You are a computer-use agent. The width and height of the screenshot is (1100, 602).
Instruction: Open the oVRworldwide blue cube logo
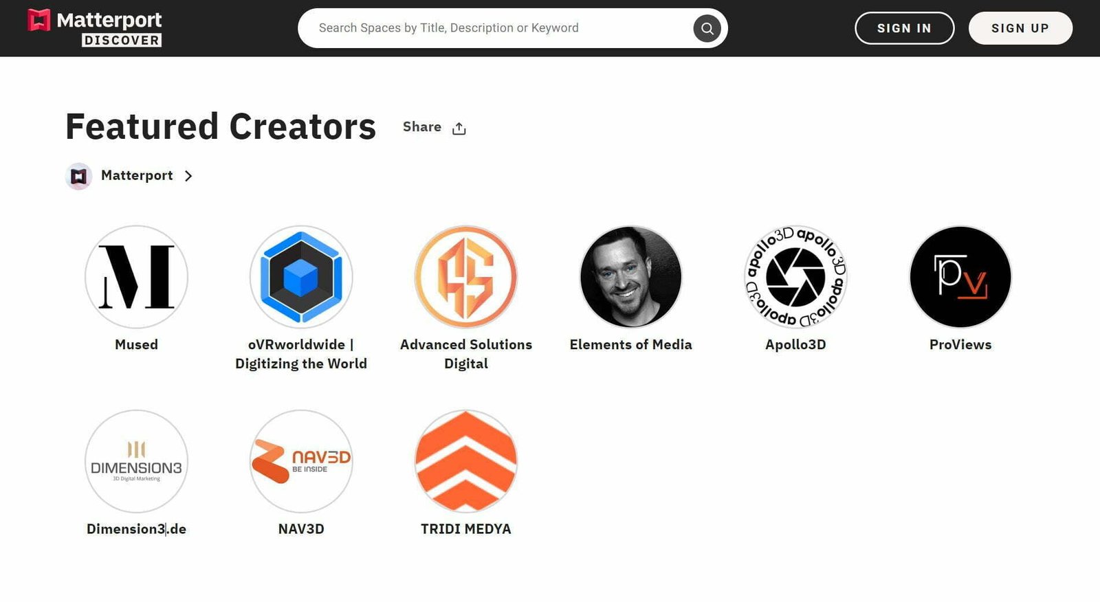[301, 277]
